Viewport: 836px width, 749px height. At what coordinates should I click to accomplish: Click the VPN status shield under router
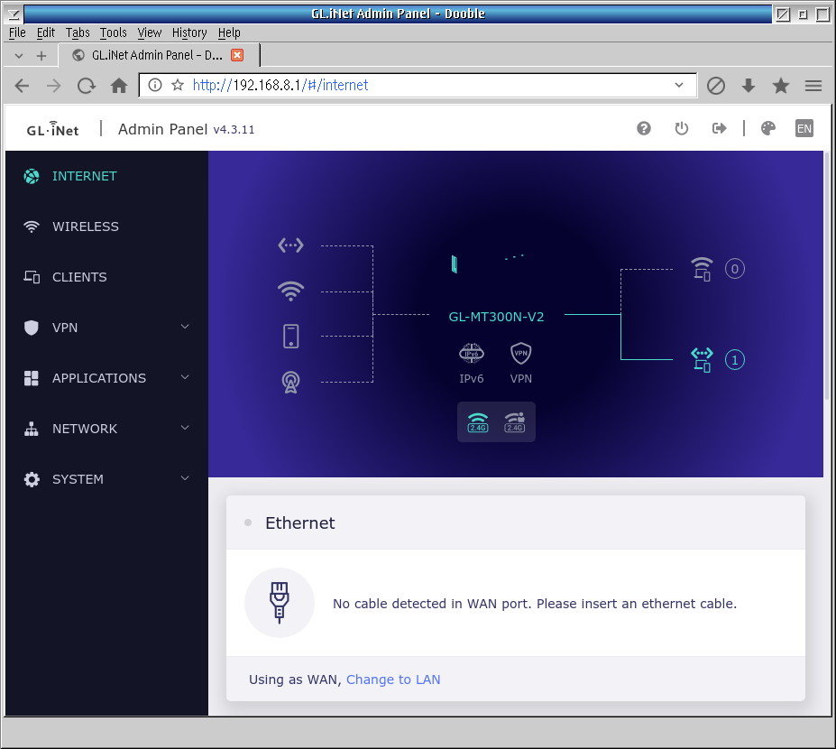point(521,353)
